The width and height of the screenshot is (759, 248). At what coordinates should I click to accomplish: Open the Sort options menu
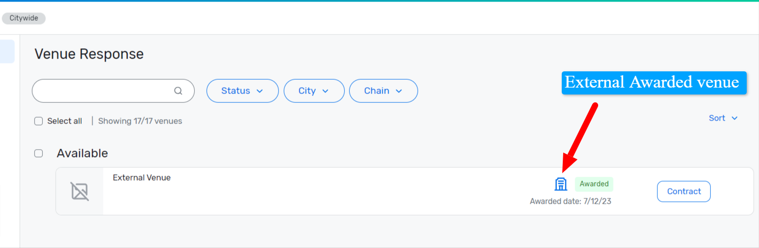point(724,118)
